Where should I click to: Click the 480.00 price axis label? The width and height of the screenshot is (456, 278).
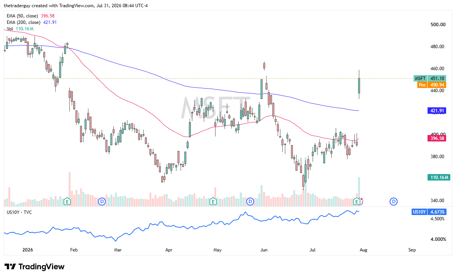click(x=437, y=47)
